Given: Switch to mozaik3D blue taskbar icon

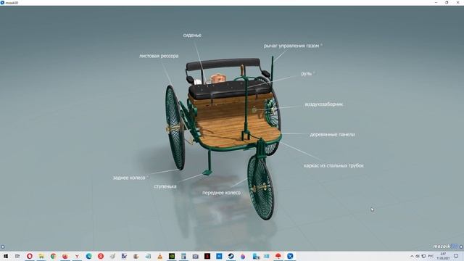Looking at the screenshot, I should tap(290, 256).
